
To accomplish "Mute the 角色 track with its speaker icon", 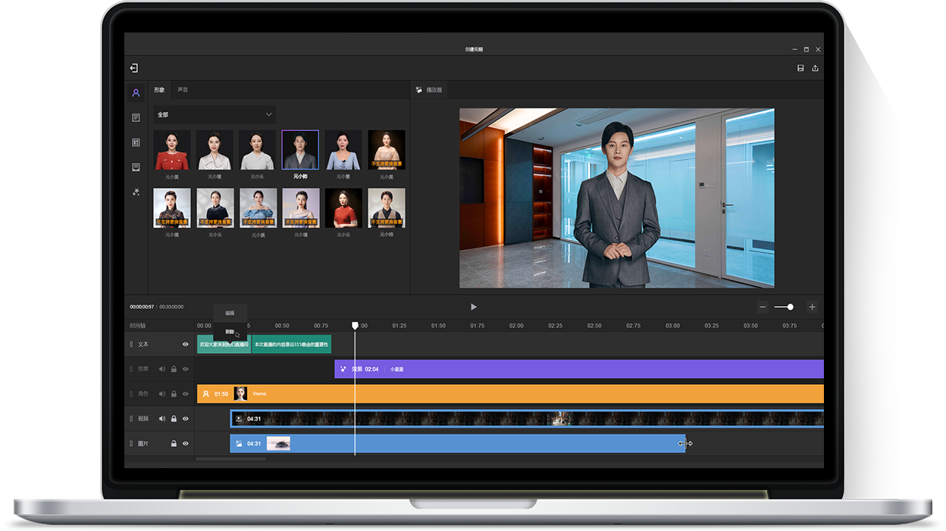I will tap(161, 394).
